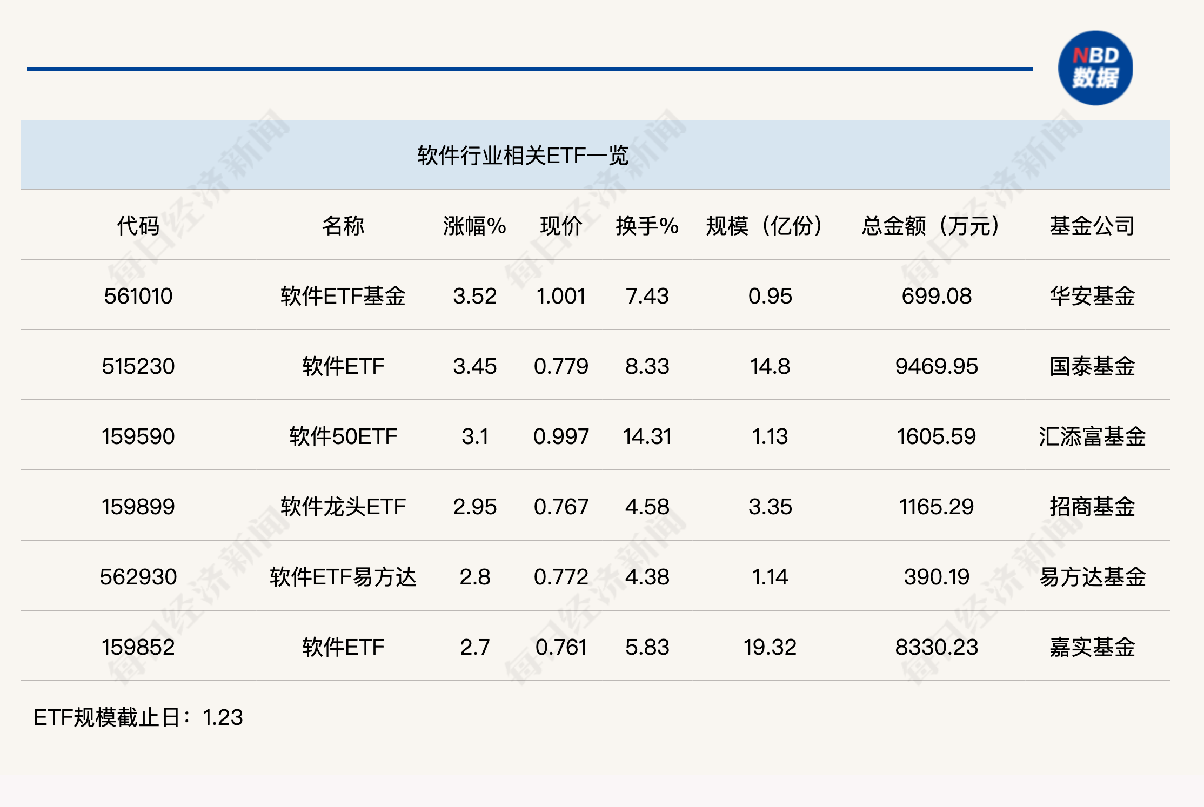This screenshot has width=1204, height=807.
Task: Select price value 0.767
Action: [x=561, y=507]
